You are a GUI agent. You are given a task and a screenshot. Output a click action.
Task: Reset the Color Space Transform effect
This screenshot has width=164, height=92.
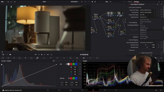pyautogui.click(x=161, y=4)
